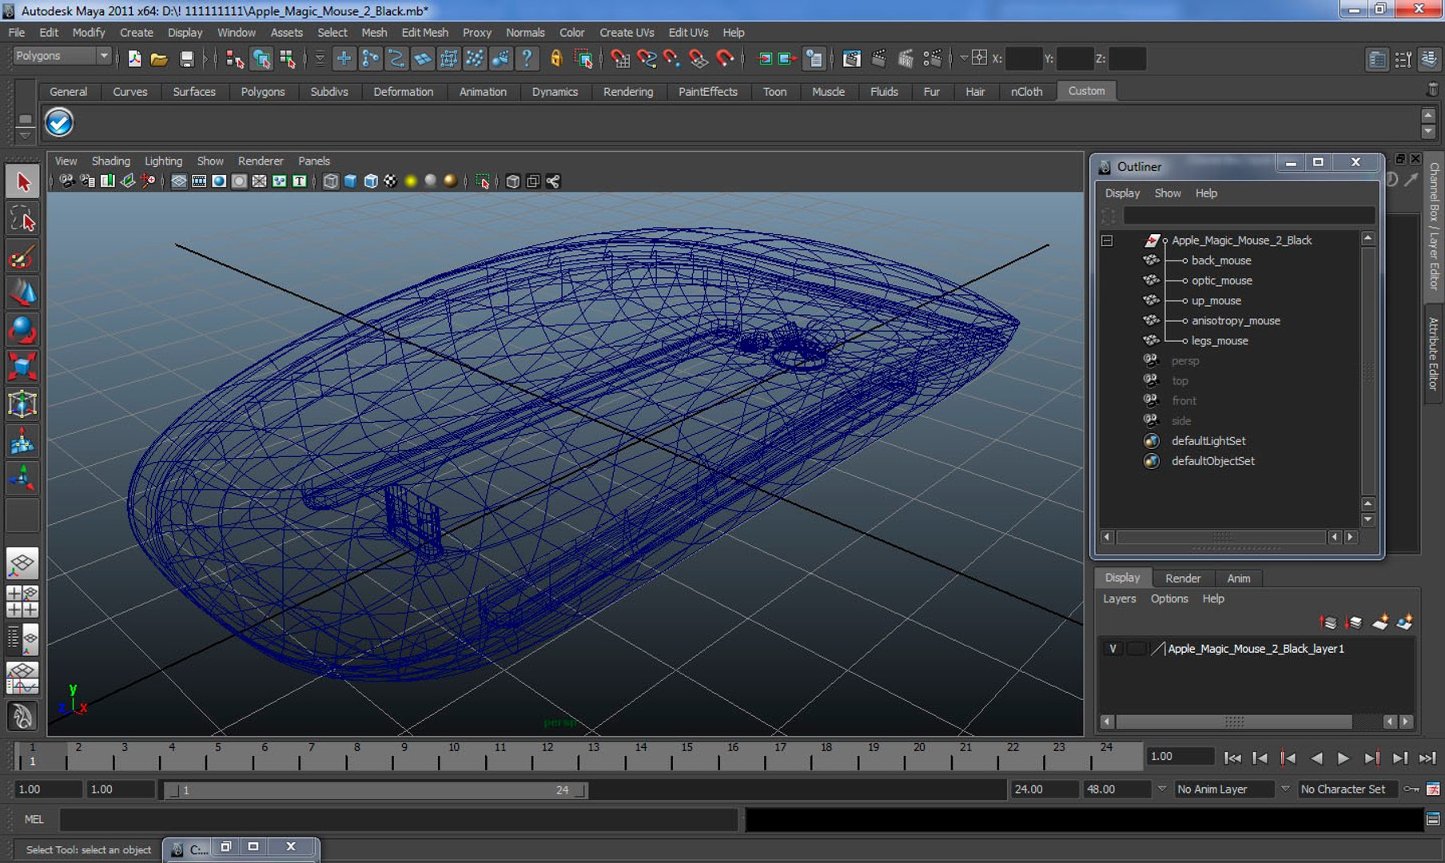Choose the Rotate tool

[22, 330]
